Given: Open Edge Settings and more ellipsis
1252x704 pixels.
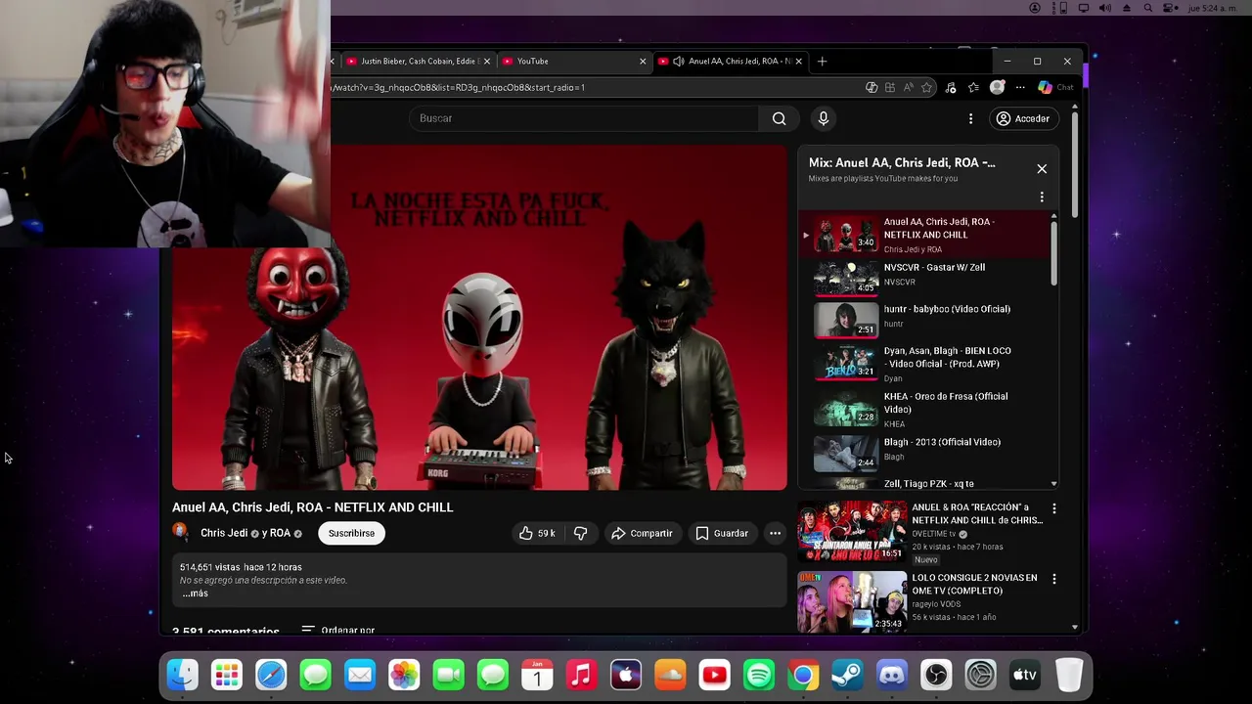Looking at the screenshot, I should [1020, 87].
